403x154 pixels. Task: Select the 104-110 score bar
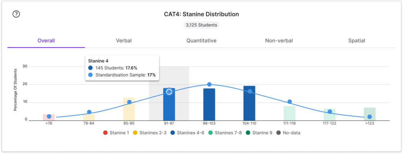pos(249,103)
